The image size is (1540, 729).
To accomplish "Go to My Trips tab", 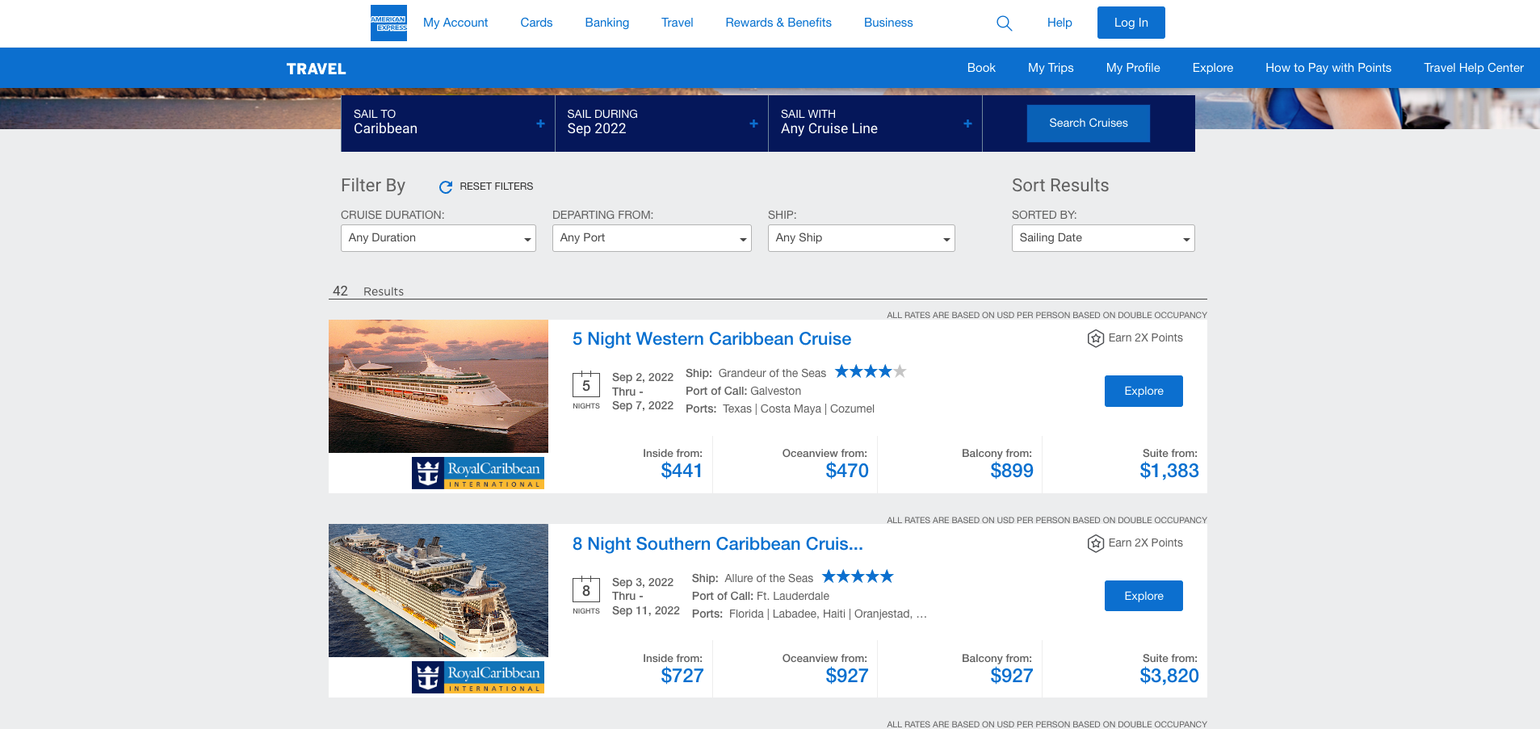I will pos(1050,68).
